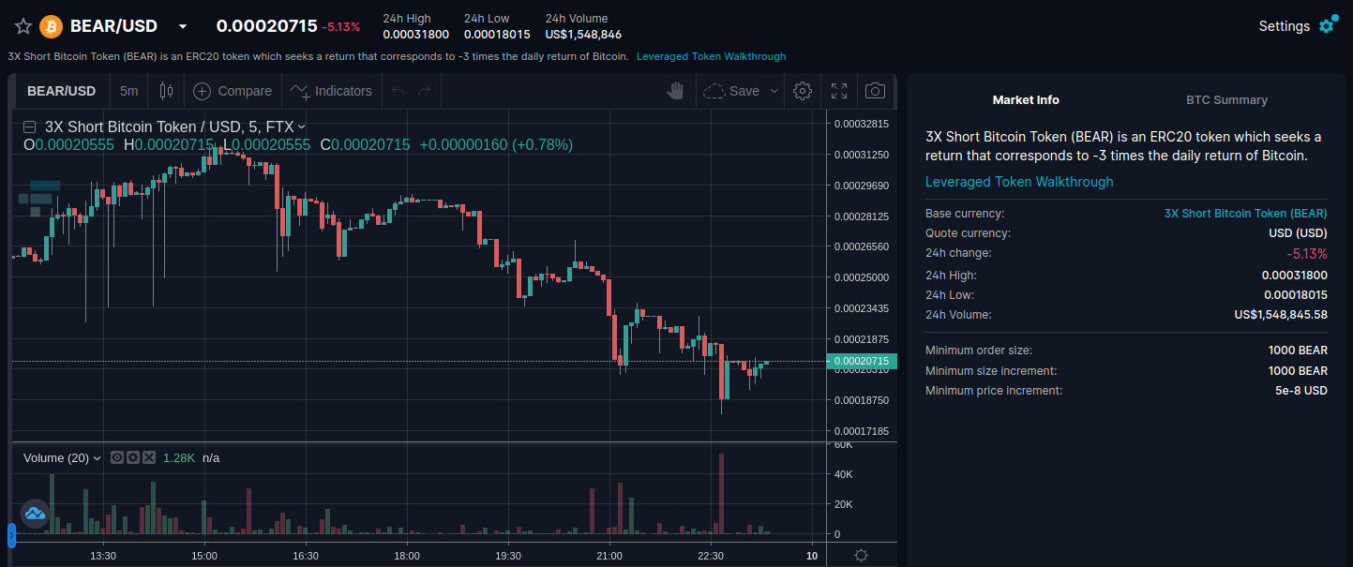
Task: Toggle Volume indicator visibility eye
Action: point(117,458)
